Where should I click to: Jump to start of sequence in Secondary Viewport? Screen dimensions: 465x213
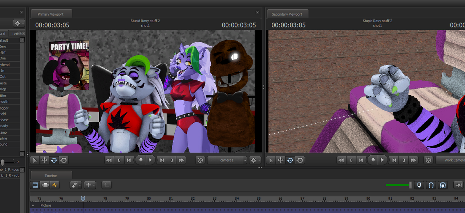[x=341, y=160]
